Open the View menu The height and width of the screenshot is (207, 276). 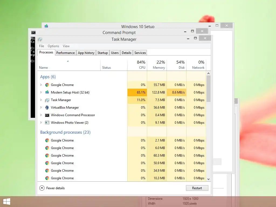(66, 46)
